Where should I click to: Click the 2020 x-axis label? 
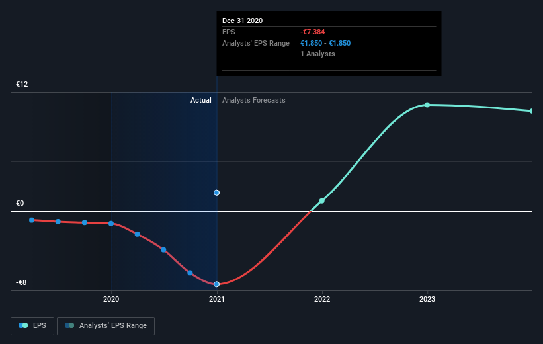coord(111,299)
